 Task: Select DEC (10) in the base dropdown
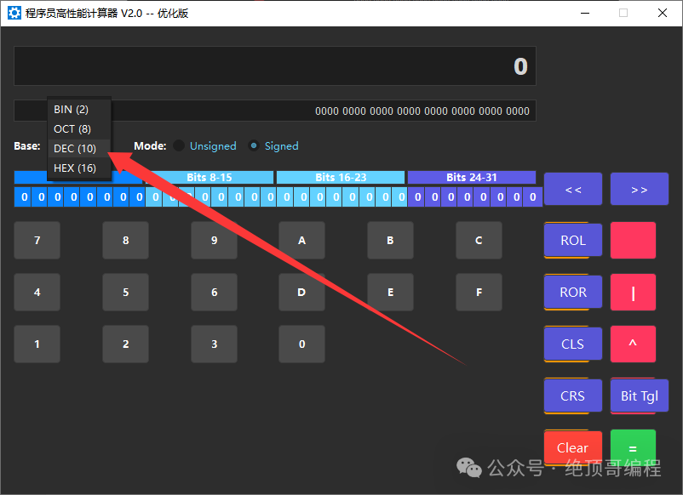coord(79,149)
